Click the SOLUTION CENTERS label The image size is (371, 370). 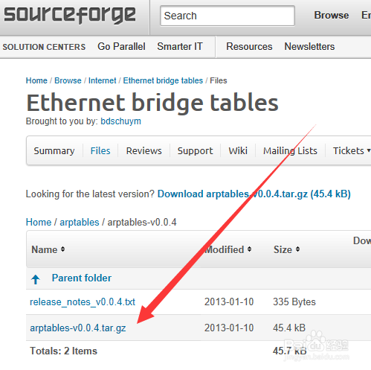pyautogui.click(x=44, y=47)
